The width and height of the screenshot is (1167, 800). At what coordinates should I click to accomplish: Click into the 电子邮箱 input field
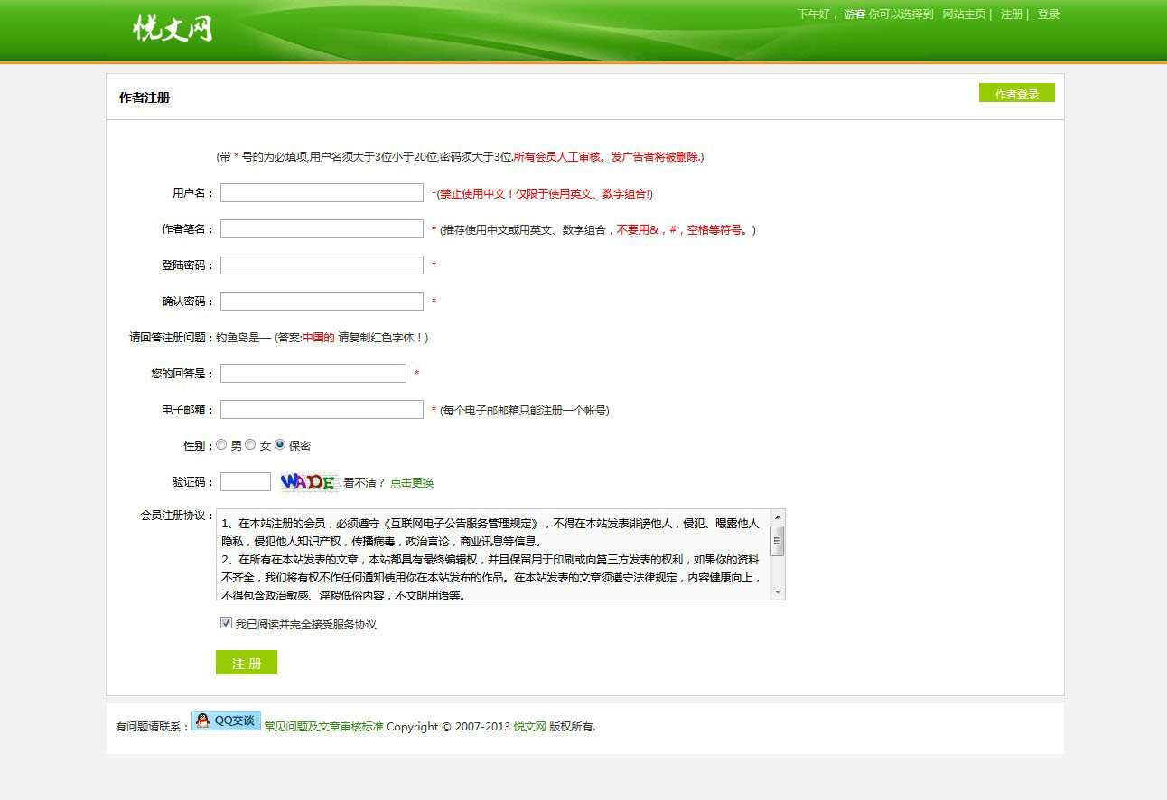point(322,410)
